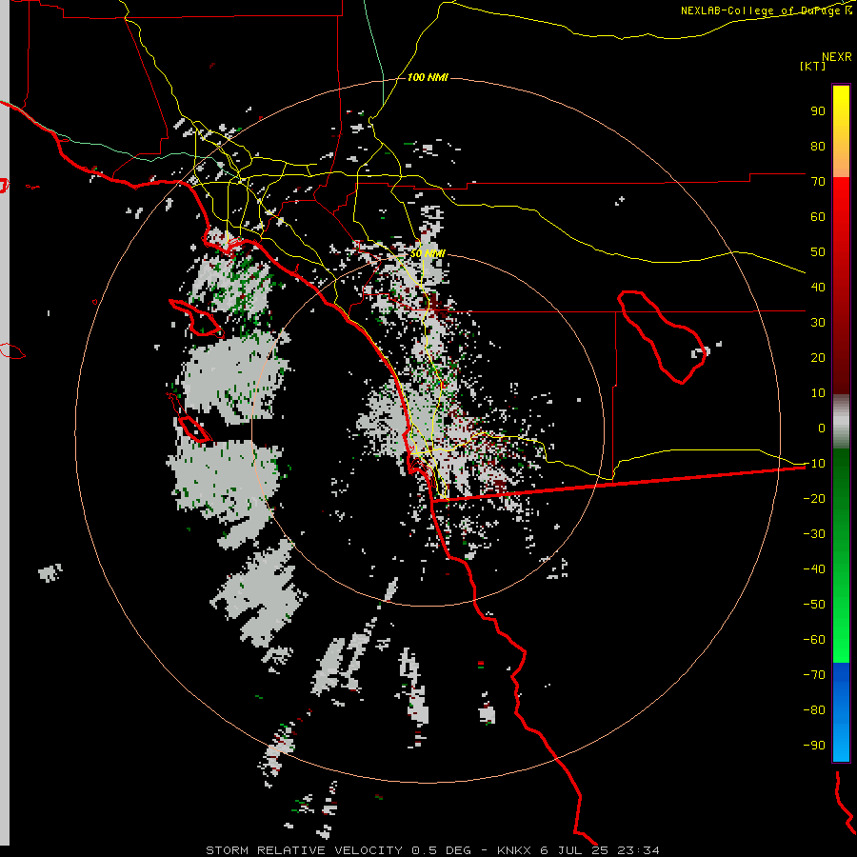Click the -80 value on the velocity scale
Image resolution: width=857 pixels, height=857 pixels.
(814, 710)
